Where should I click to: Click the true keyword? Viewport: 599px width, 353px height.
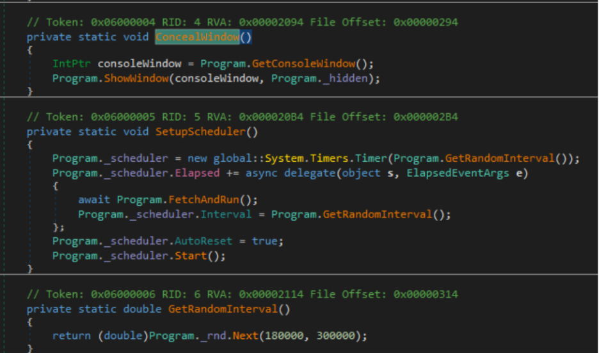(265, 241)
